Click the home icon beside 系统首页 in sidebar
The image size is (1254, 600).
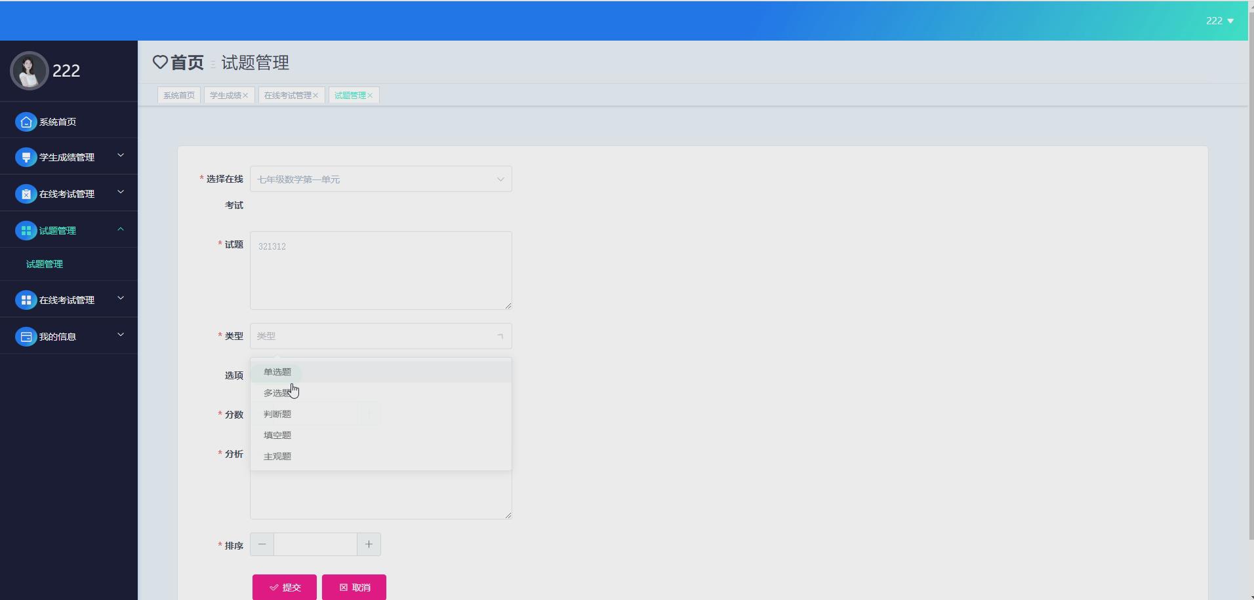pos(25,122)
